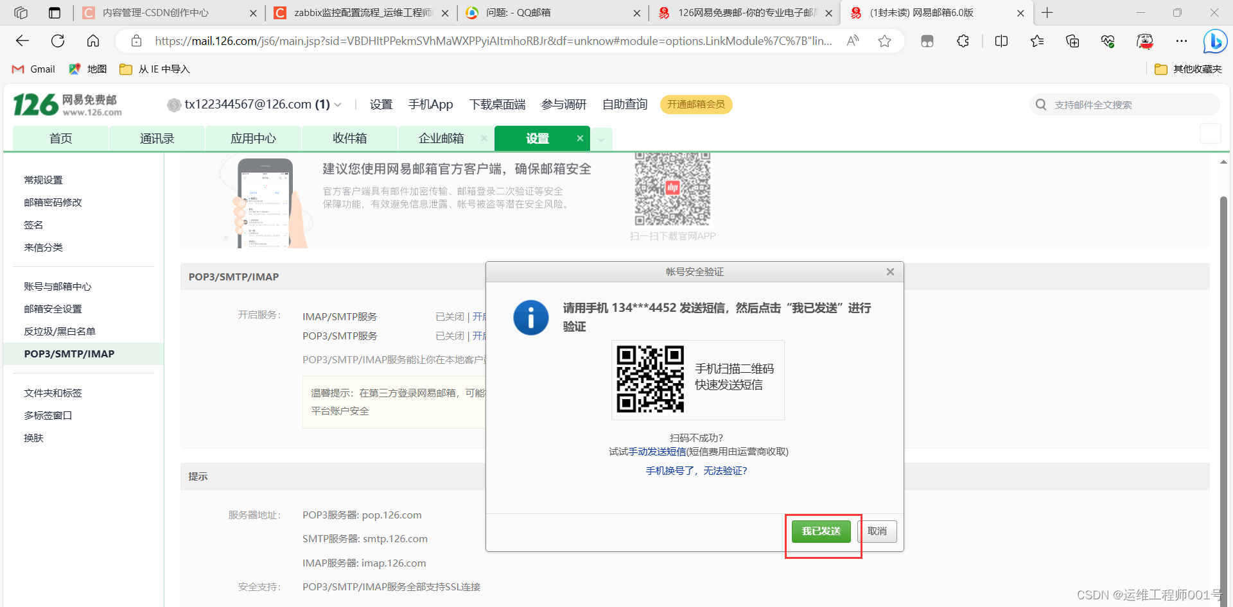Close the 企业邮箱 mail tab
Viewport: 1233px width, 607px height.
pos(484,138)
